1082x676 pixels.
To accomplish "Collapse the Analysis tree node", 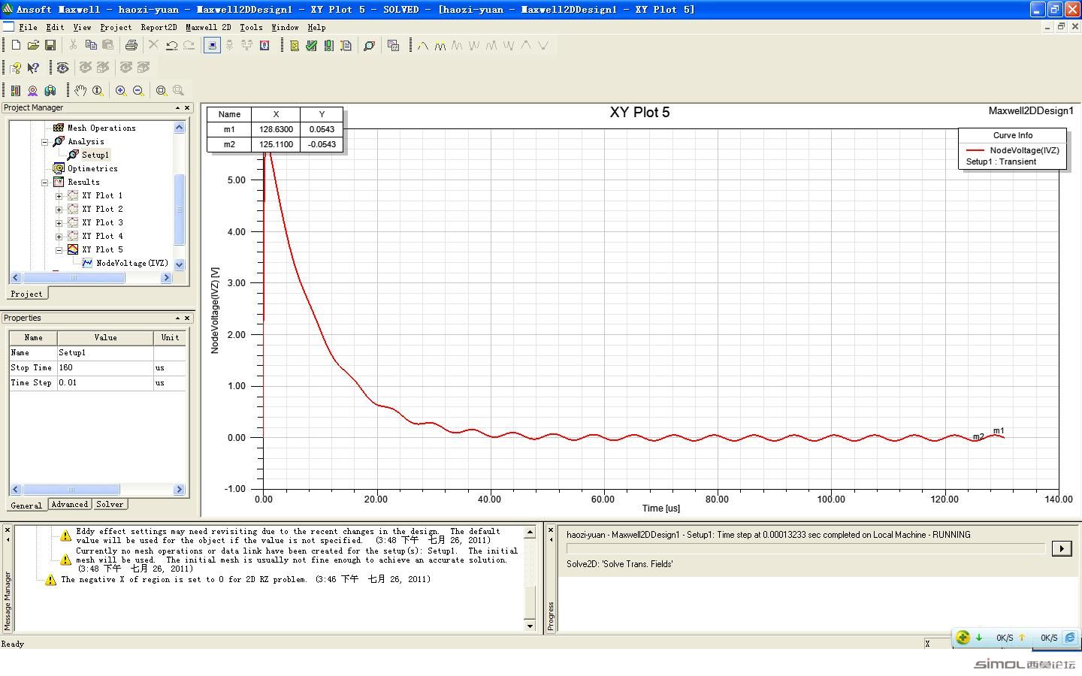I will pyautogui.click(x=44, y=141).
